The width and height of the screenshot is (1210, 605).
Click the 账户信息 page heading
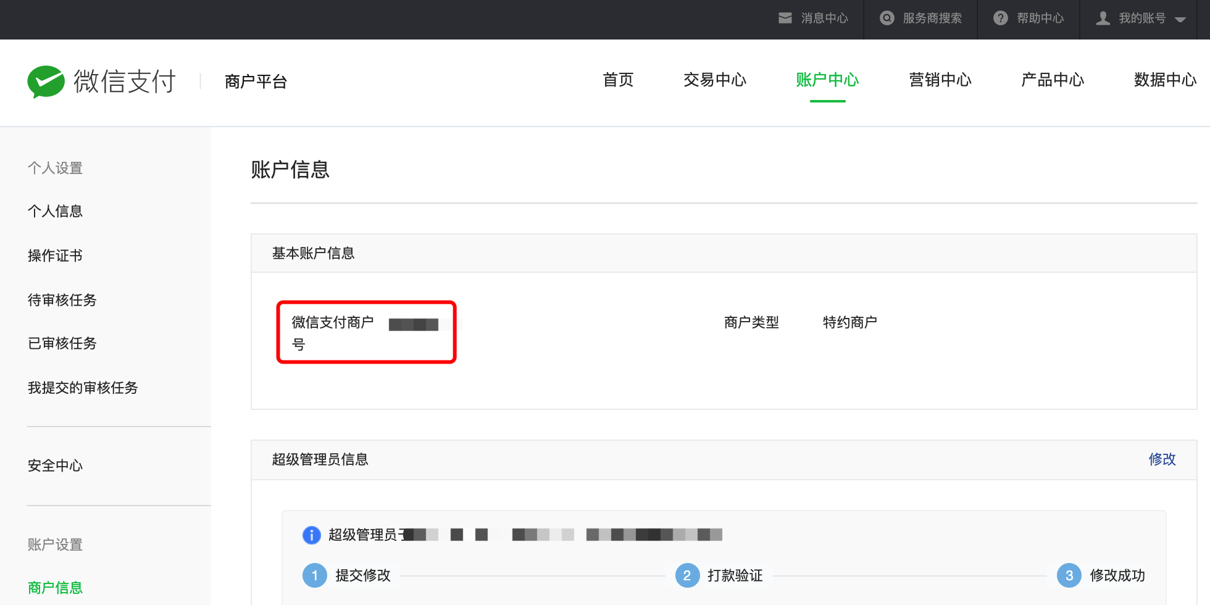(x=290, y=169)
